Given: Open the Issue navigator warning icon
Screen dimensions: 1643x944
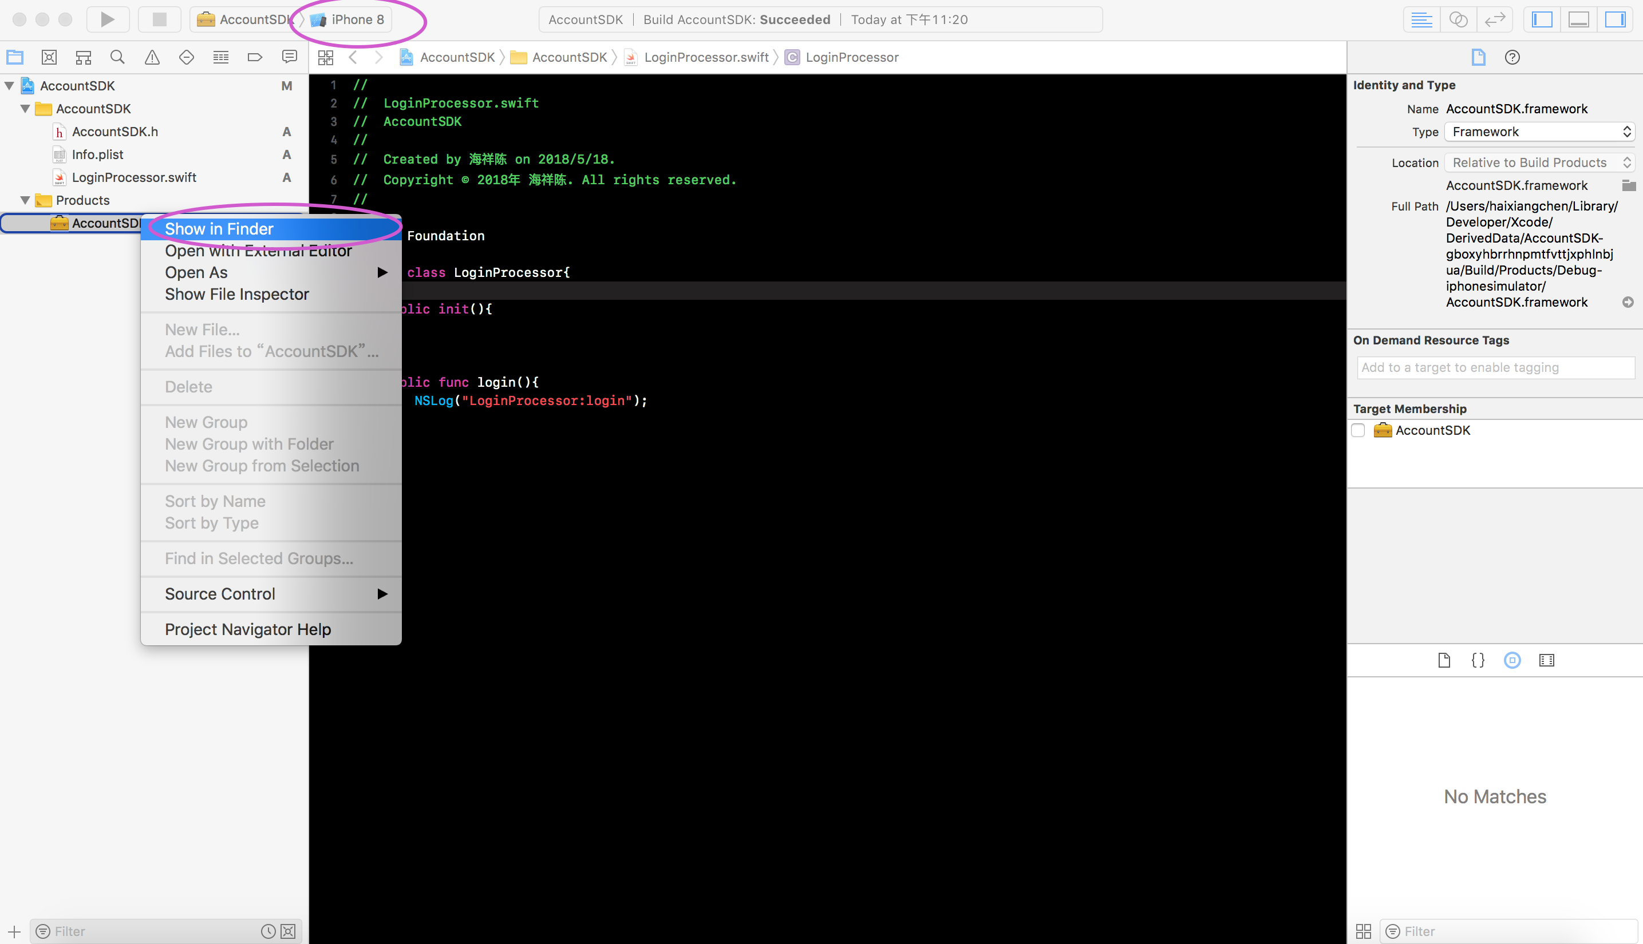Looking at the screenshot, I should pos(152,57).
